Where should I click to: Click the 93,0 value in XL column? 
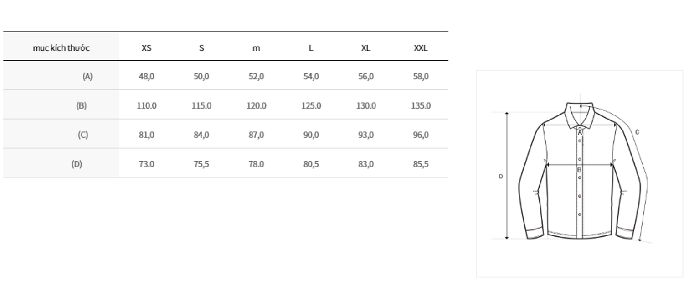pyautogui.click(x=366, y=135)
